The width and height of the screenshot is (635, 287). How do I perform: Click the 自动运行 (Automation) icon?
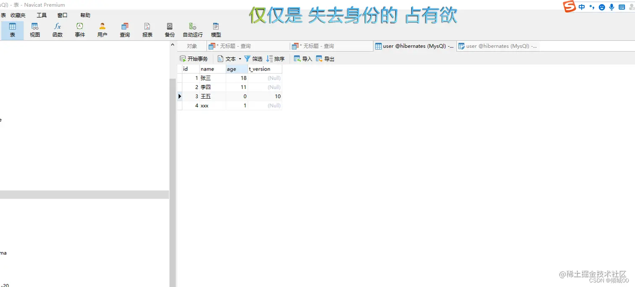pos(192,29)
